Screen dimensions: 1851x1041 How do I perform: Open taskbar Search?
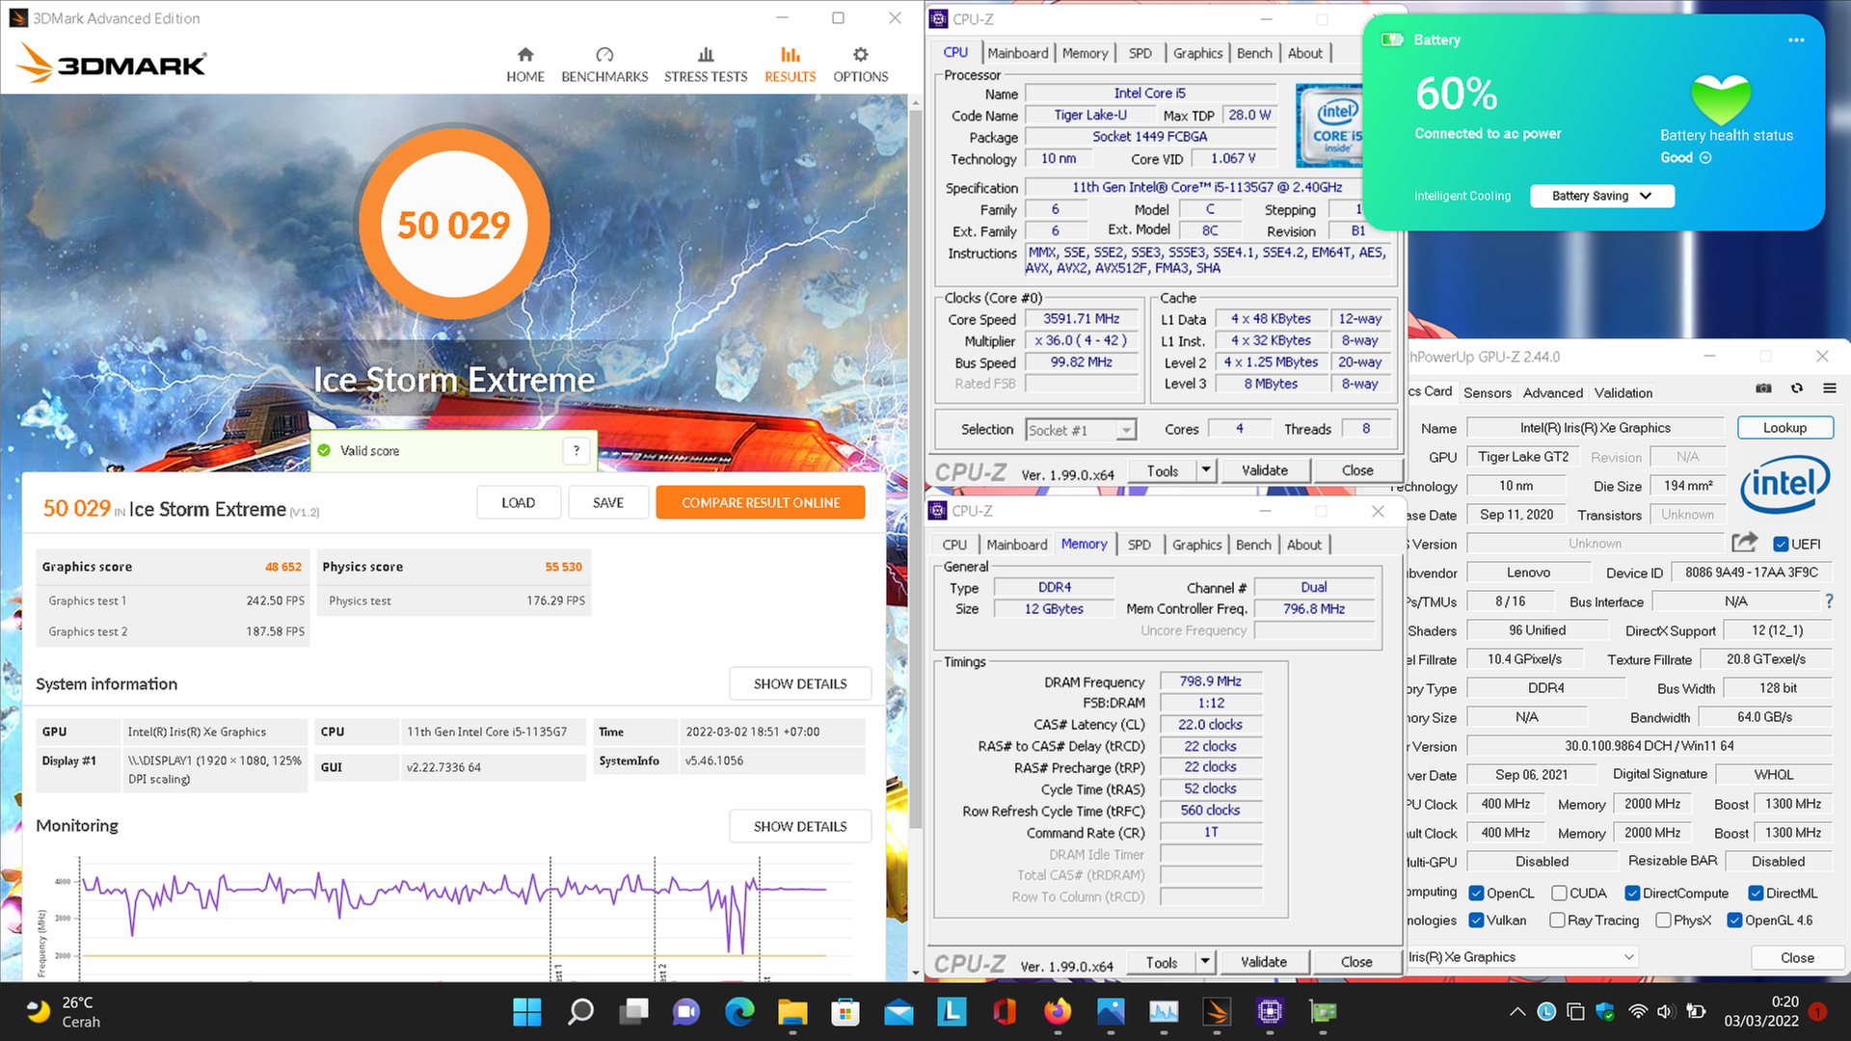point(580,1011)
